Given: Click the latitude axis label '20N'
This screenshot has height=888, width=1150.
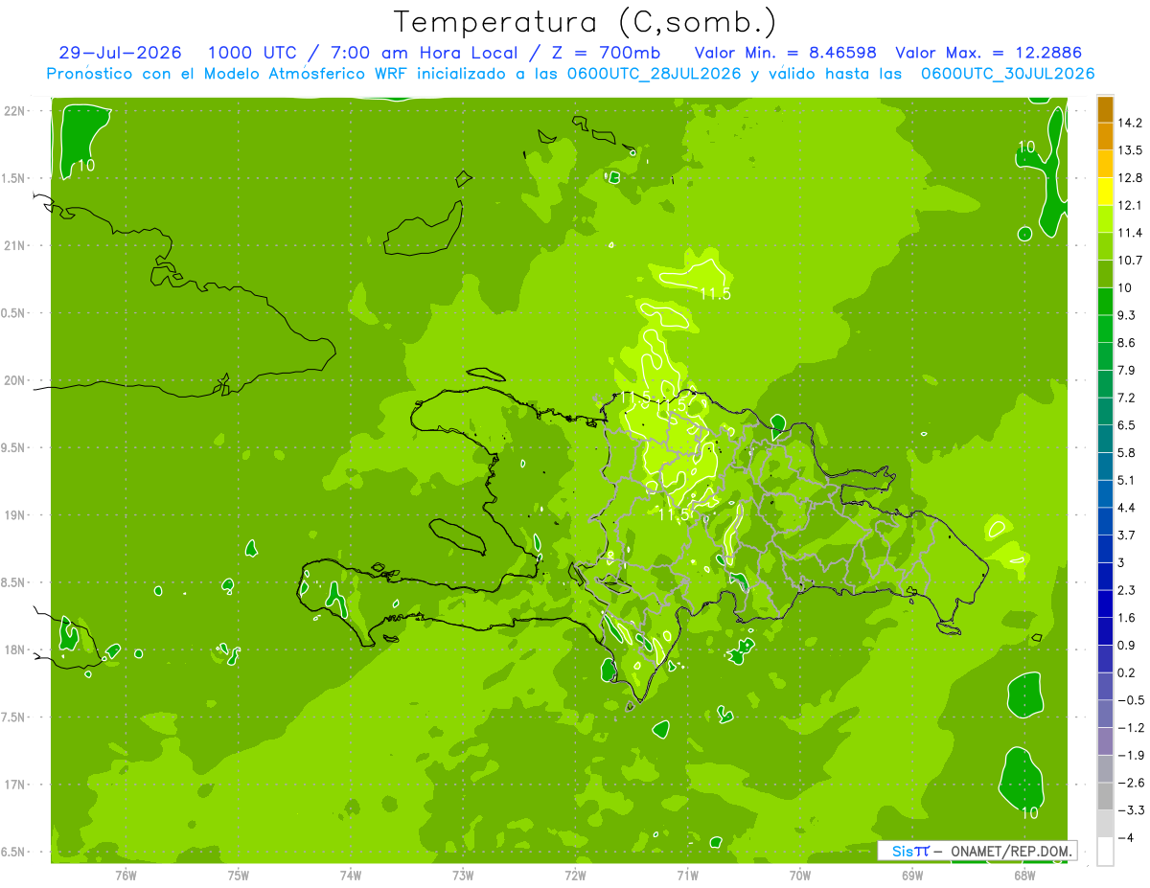Looking at the screenshot, I should point(16,381).
